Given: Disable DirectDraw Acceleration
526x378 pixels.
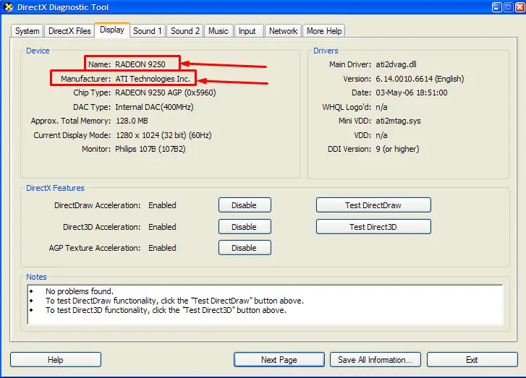Looking at the screenshot, I should (245, 205).
